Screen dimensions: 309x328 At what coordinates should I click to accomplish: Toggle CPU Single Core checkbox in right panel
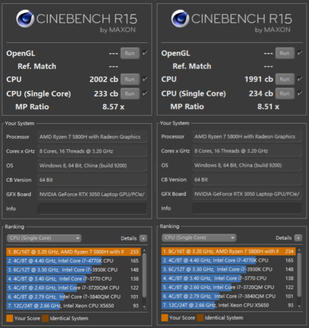[x=300, y=93]
